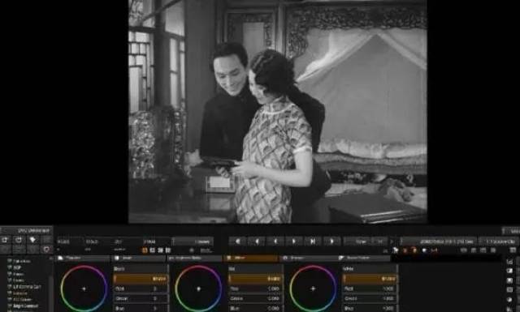
Task: Select the 'LF Gamma Curl' item in the effects list
Action: click(27, 287)
